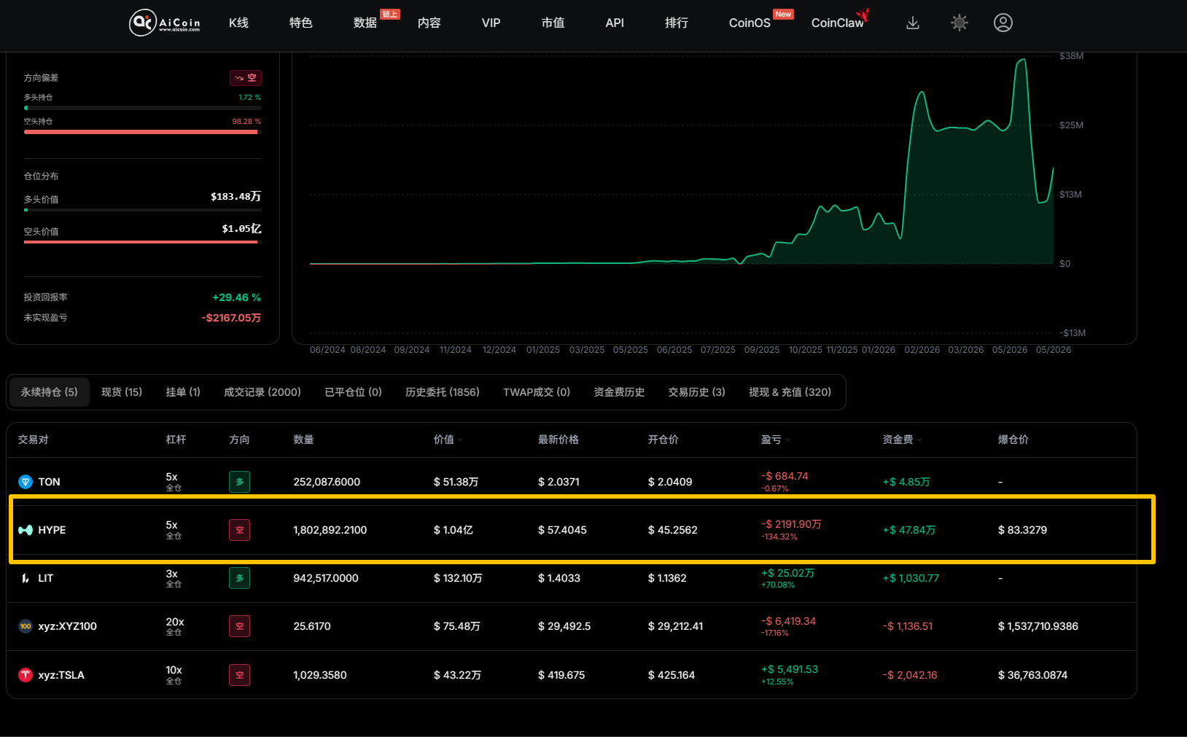
Task: Click the HYPE coin icon
Action: [26, 530]
